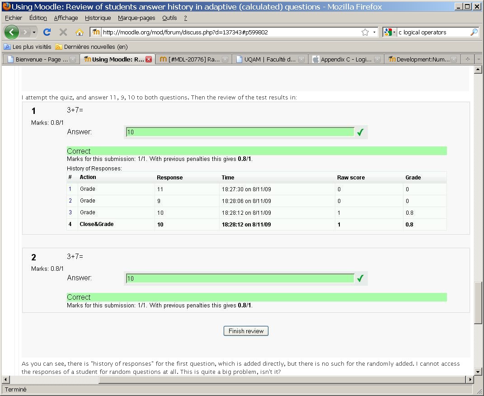Click the Moodle site icon in address bar
The width and height of the screenshot is (484, 396).
(96, 32)
